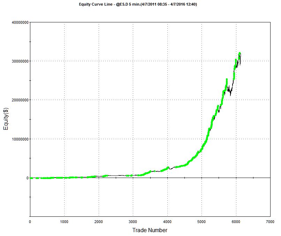Click the x-axis value 4000

point(167,222)
